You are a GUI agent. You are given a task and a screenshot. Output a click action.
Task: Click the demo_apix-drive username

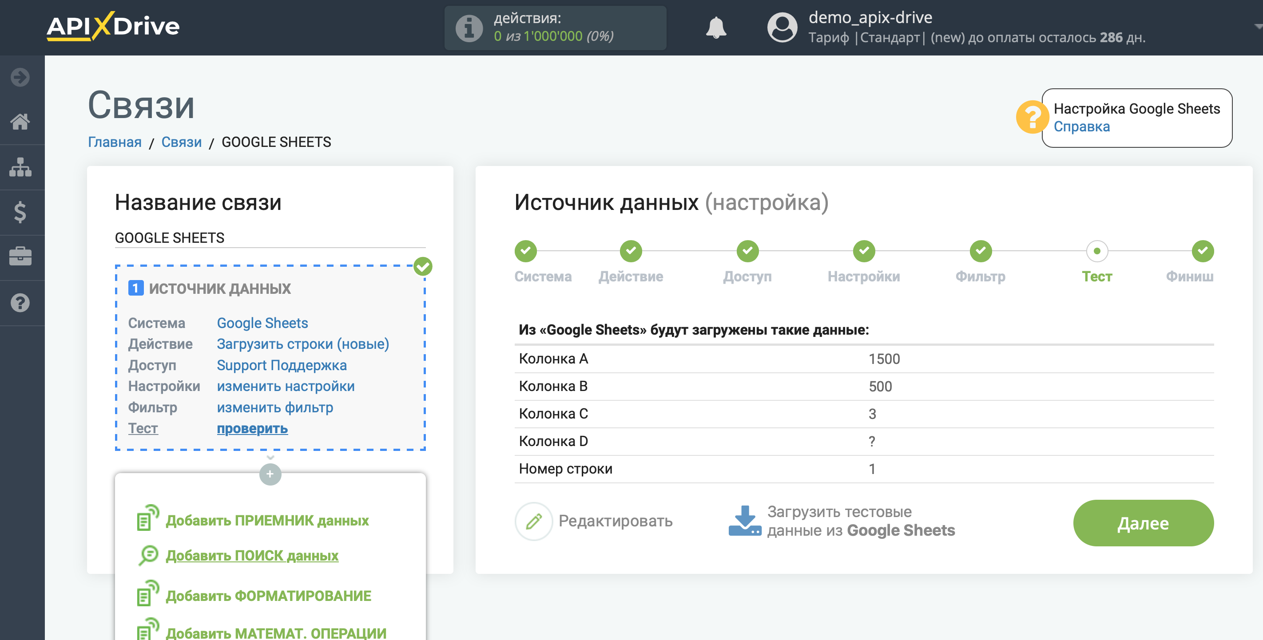point(870,17)
